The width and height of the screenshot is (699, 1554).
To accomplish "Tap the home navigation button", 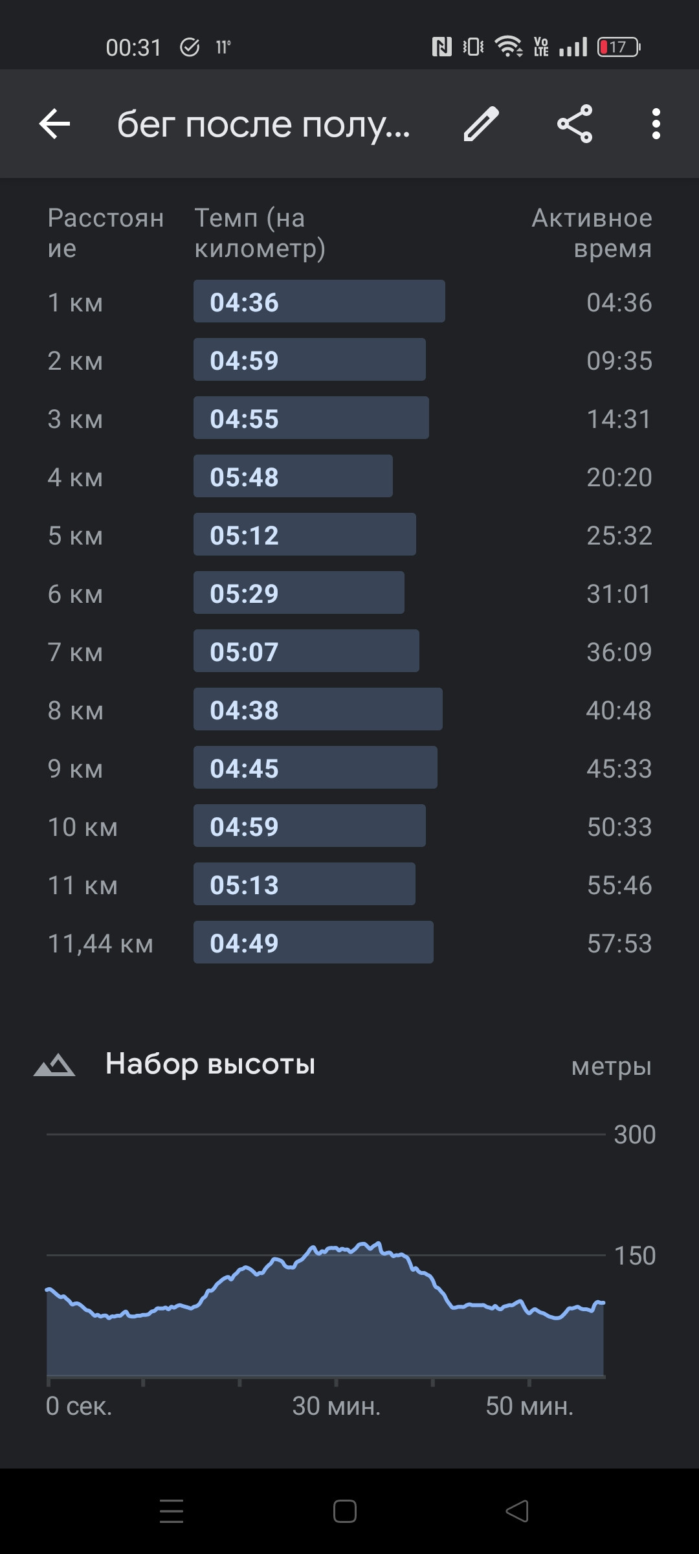I will 345,1511.
